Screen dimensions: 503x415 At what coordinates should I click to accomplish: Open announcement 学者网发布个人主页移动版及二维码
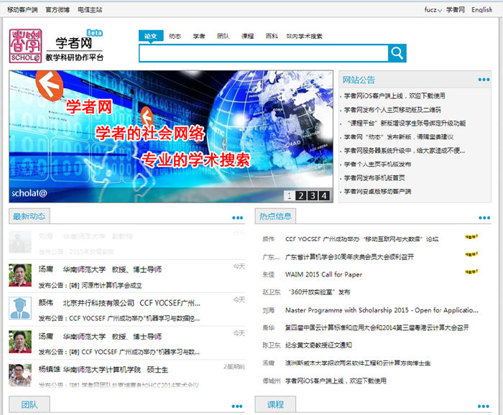392,110
